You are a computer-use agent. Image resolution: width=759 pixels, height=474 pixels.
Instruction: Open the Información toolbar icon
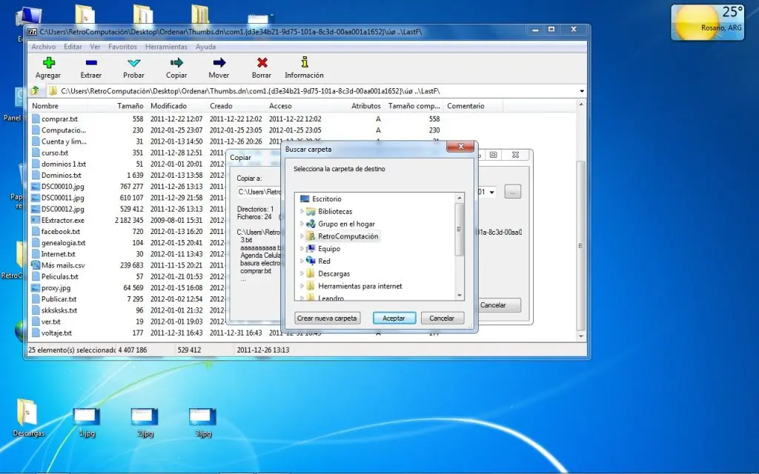point(304,62)
